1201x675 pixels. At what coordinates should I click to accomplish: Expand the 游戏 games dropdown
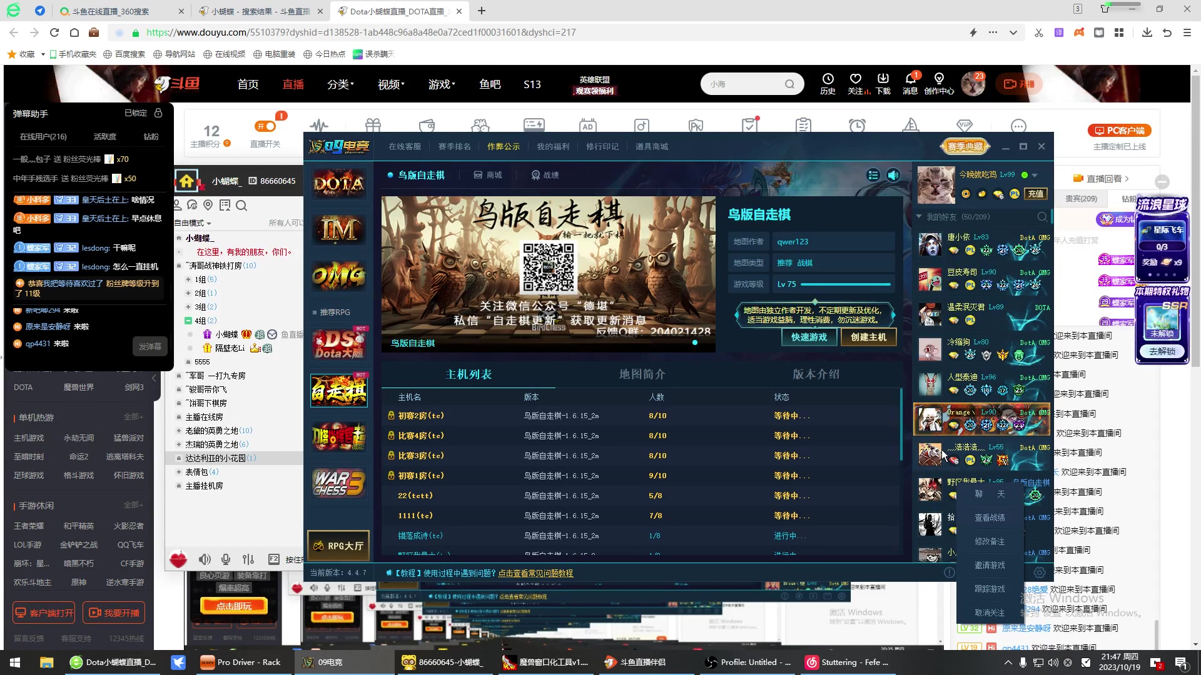[442, 84]
